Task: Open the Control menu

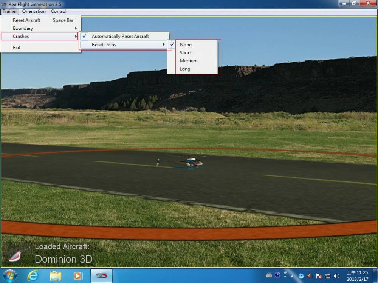Action: pyautogui.click(x=59, y=11)
